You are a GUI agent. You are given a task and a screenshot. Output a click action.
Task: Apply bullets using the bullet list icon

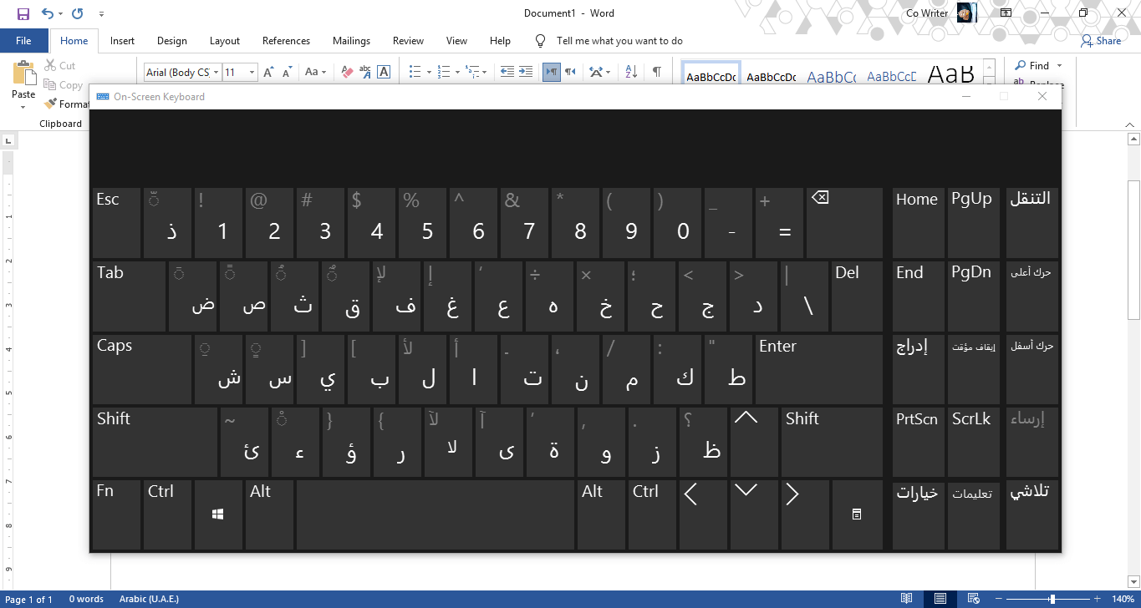[414, 72]
